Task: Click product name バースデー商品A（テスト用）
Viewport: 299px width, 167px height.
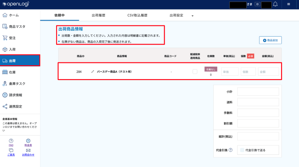Action: pyautogui.click(x=114, y=72)
